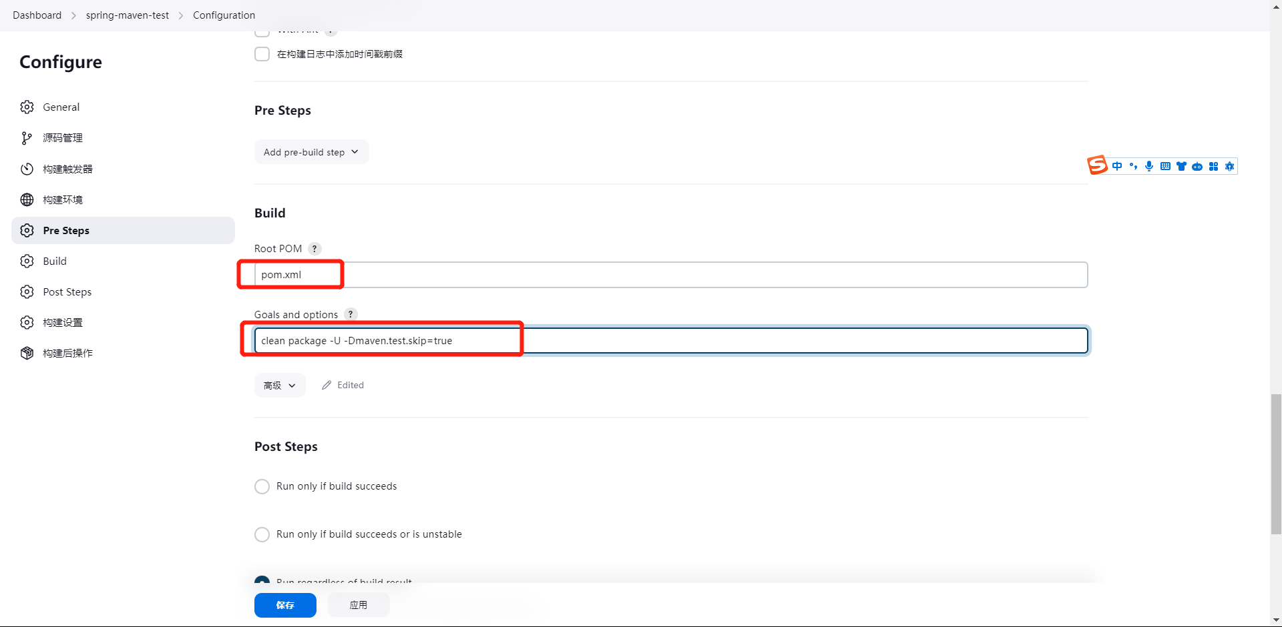The width and height of the screenshot is (1282, 627).
Task: Jump to Build section in sidebar
Action: pos(123,261)
